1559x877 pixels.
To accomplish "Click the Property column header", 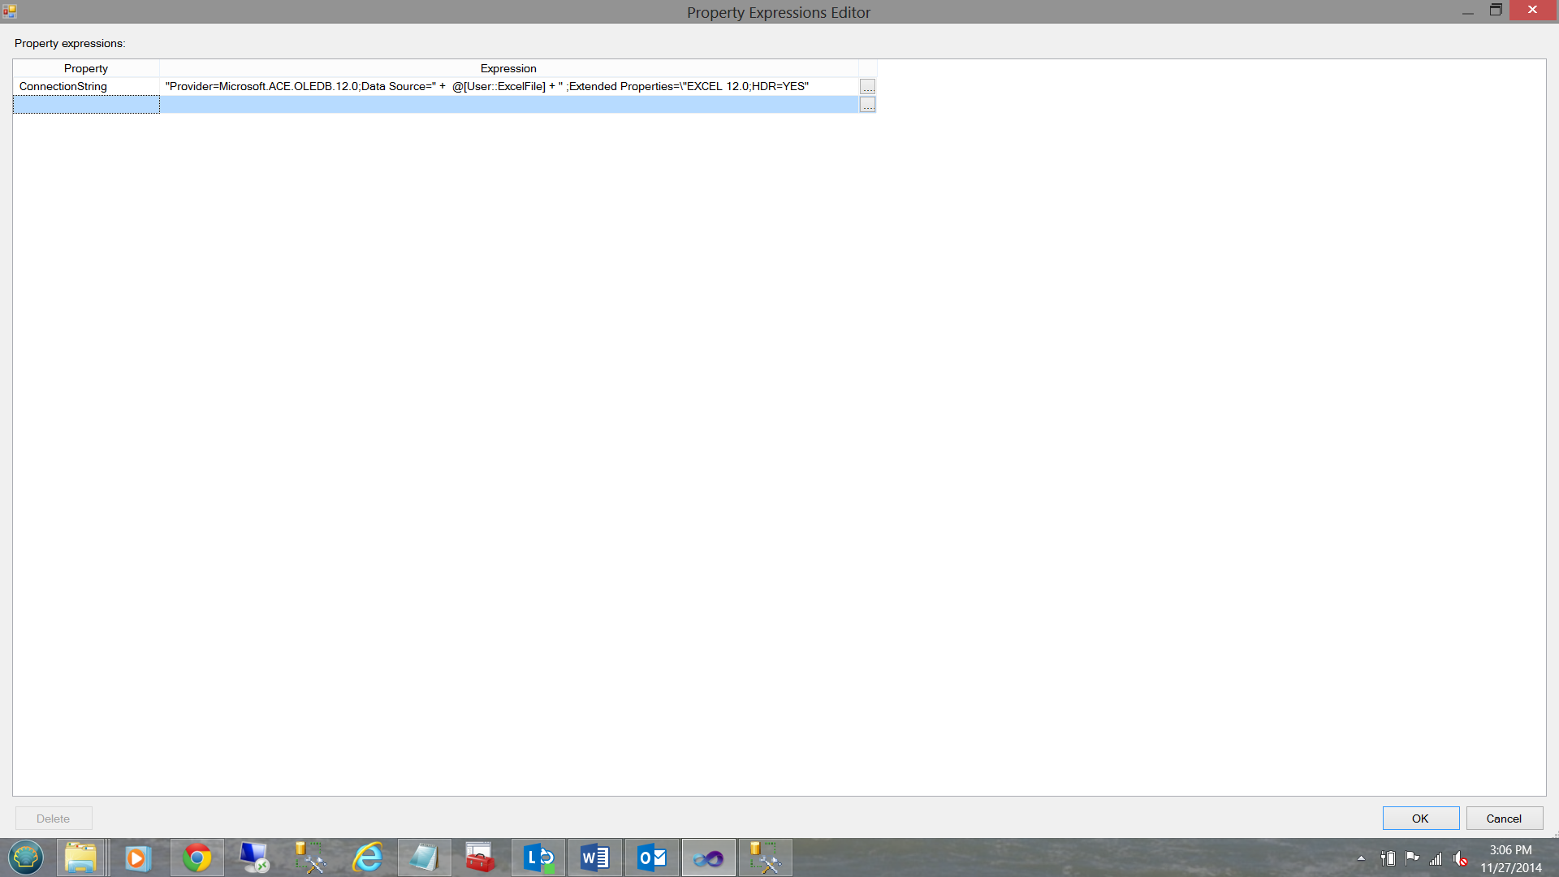I will click(x=86, y=68).
